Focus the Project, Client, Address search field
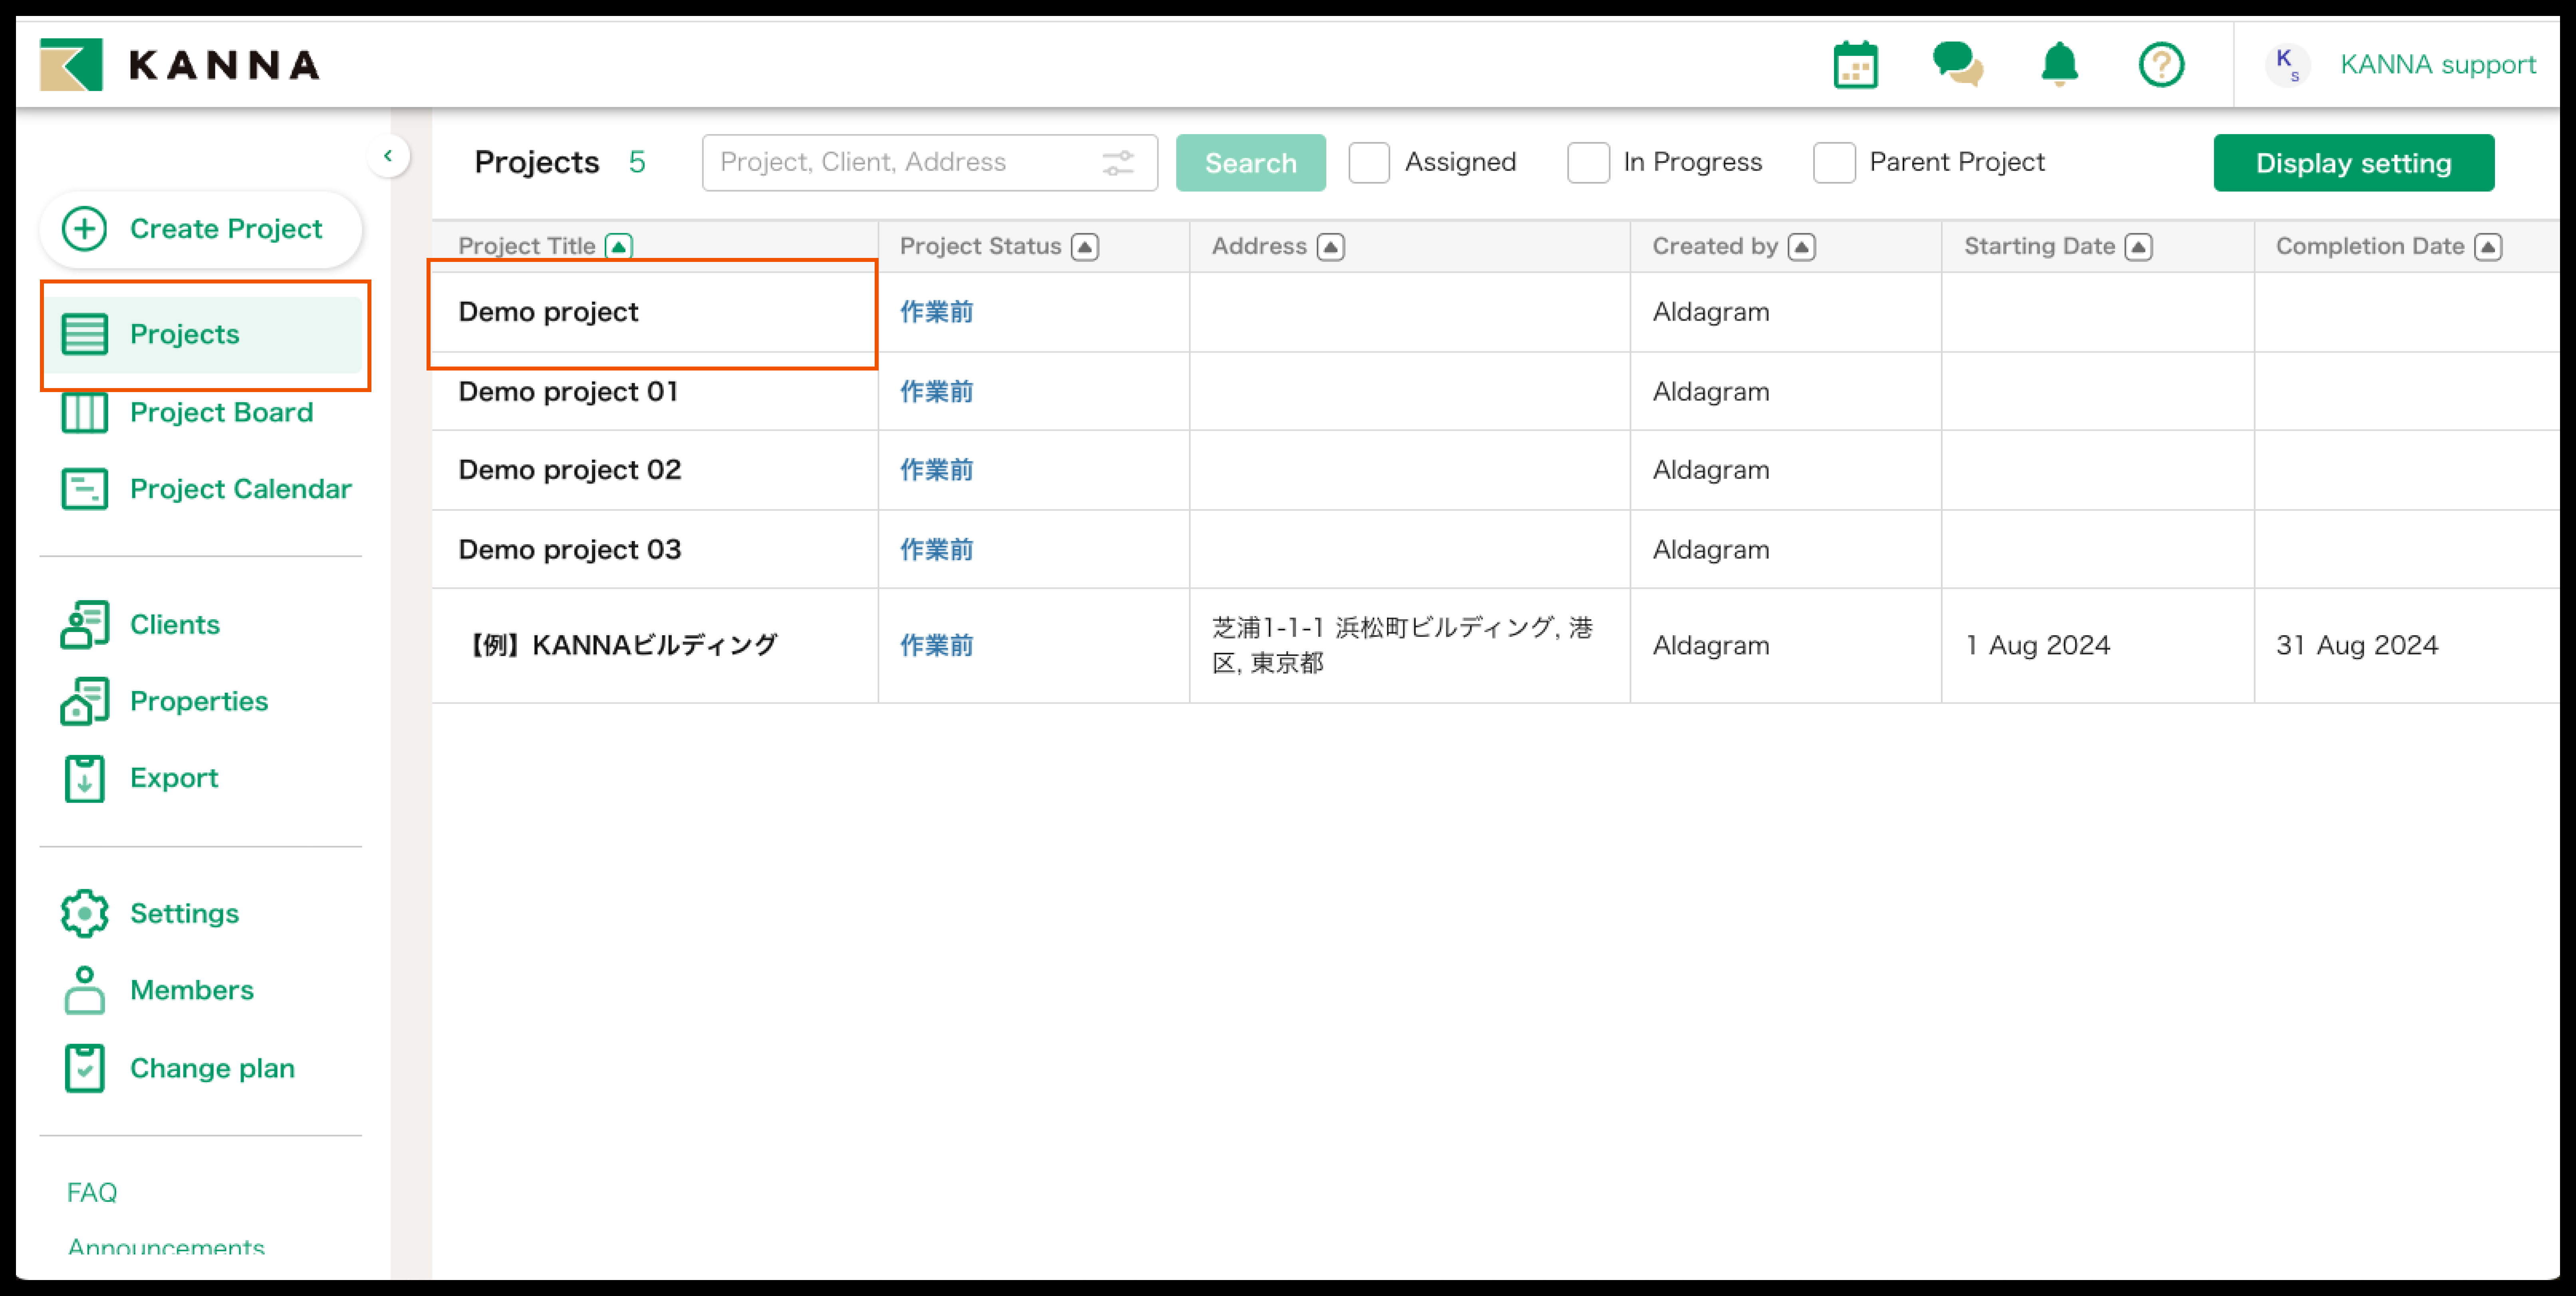 900,163
